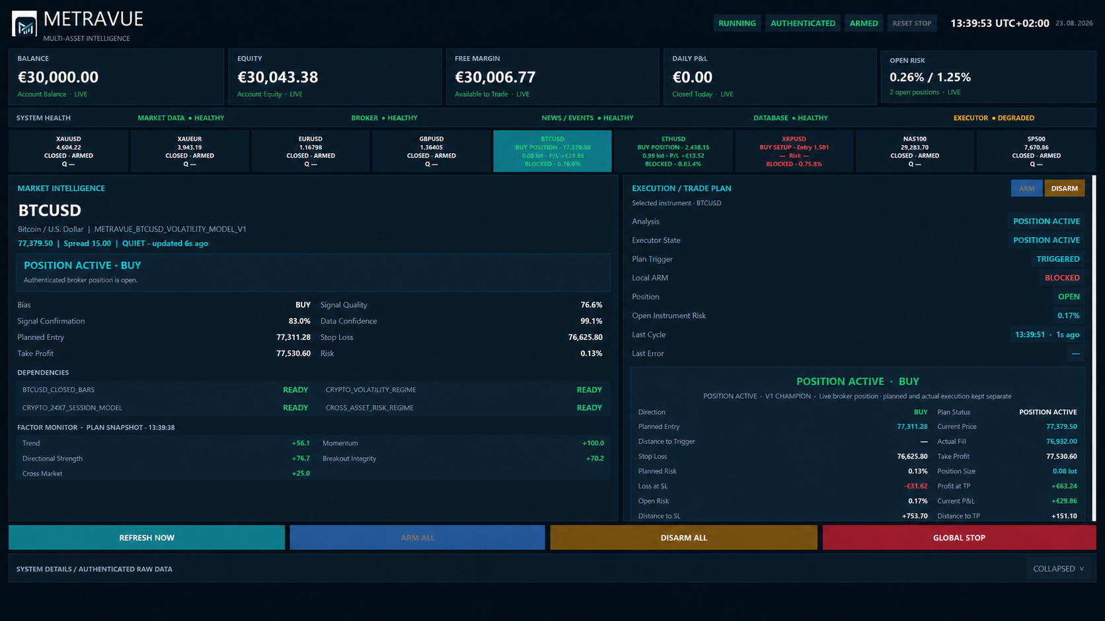
Task: Click the EXECUTOR DEGRADED status
Action: coord(994,118)
